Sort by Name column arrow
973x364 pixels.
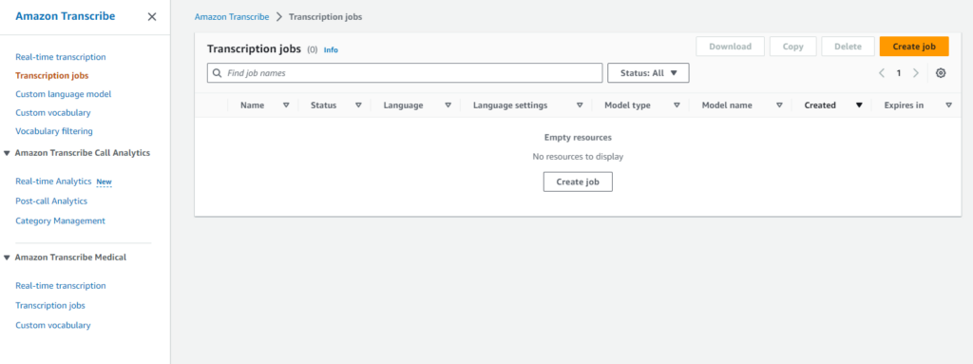286,105
